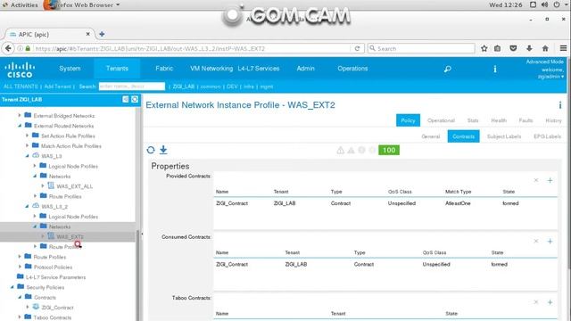Screen dimensions: 571x321
Task: Click the Cisco logo
Action: click(20, 70)
